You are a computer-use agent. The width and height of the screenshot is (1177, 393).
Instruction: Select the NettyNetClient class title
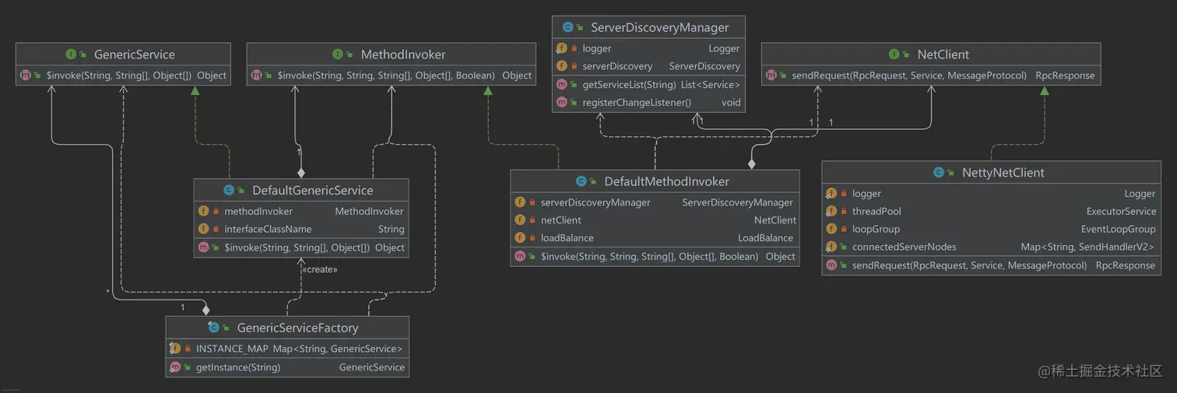click(1003, 173)
